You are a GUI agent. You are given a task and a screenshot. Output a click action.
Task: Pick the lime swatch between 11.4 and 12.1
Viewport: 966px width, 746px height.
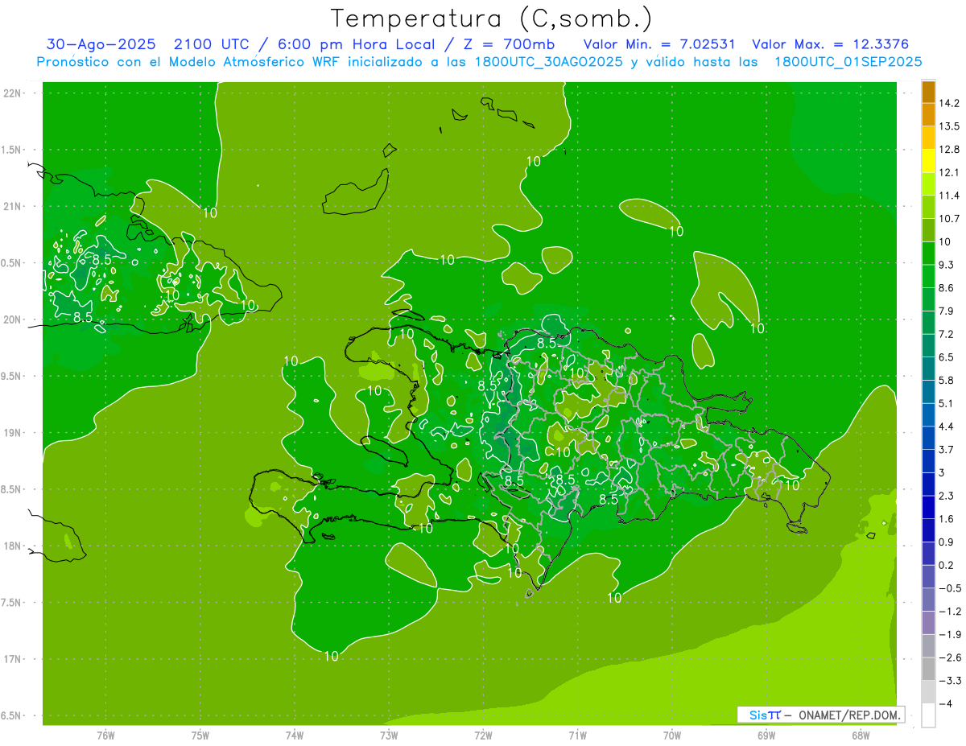tap(928, 183)
